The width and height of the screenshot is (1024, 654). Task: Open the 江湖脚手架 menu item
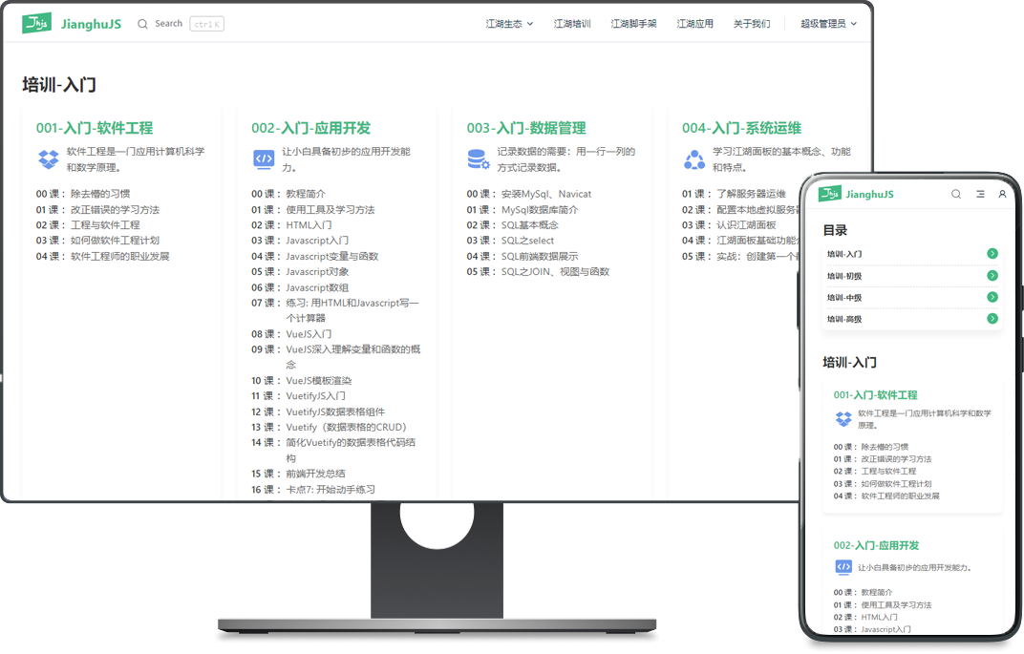[633, 24]
